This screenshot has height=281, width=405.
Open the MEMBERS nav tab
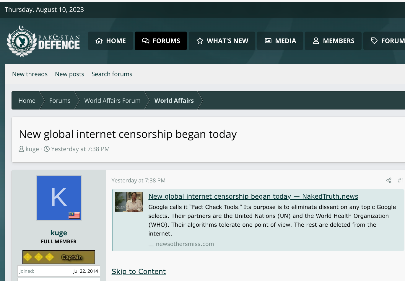[x=333, y=41]
